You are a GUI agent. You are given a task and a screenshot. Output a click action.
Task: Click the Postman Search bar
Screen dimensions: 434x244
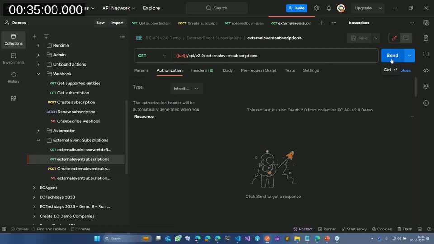217,8
